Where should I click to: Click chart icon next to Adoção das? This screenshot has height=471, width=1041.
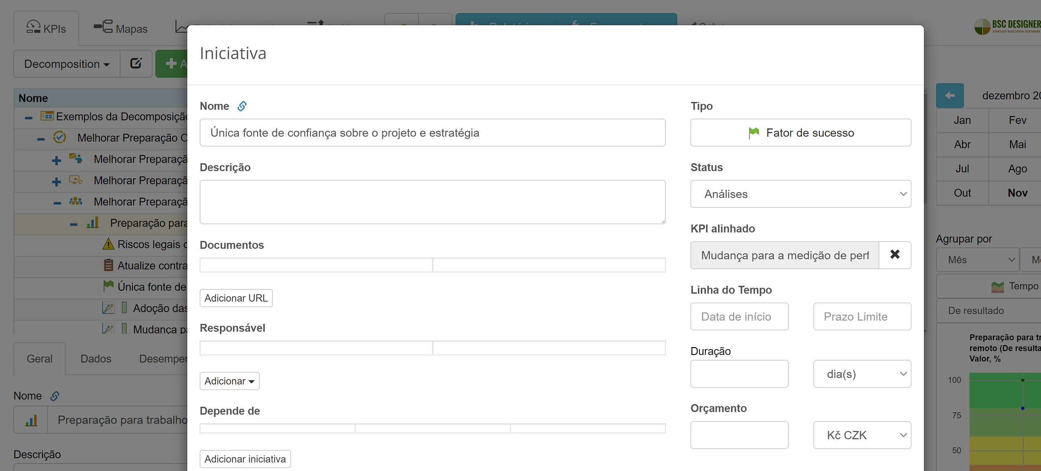click(x=108, y=308)
